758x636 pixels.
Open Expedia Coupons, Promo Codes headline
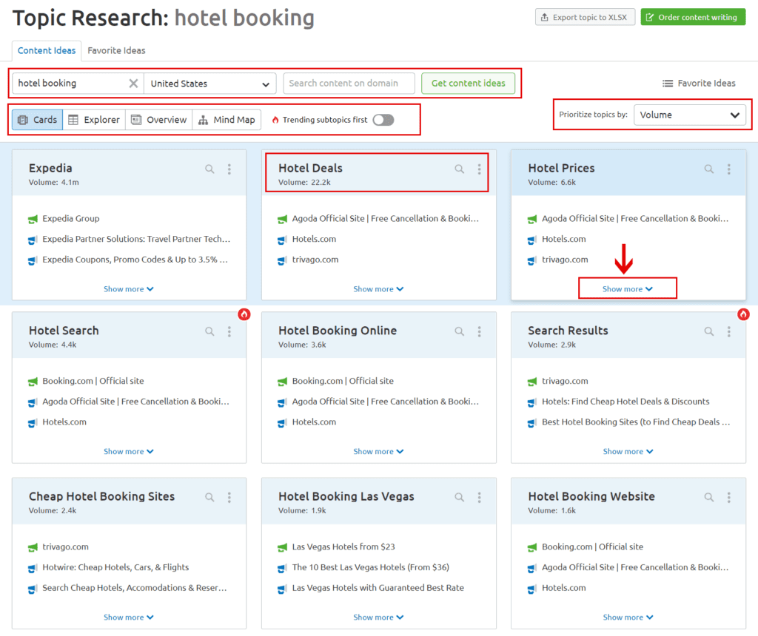135,260
